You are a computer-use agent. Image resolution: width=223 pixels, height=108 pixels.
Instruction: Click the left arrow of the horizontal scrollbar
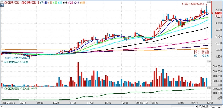tap(1, 107)
